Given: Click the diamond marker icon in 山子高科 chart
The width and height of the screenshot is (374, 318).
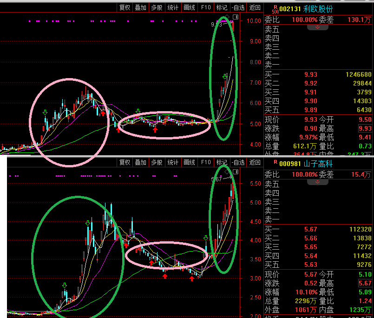Looking at the screenshot, I should point(227,172).
